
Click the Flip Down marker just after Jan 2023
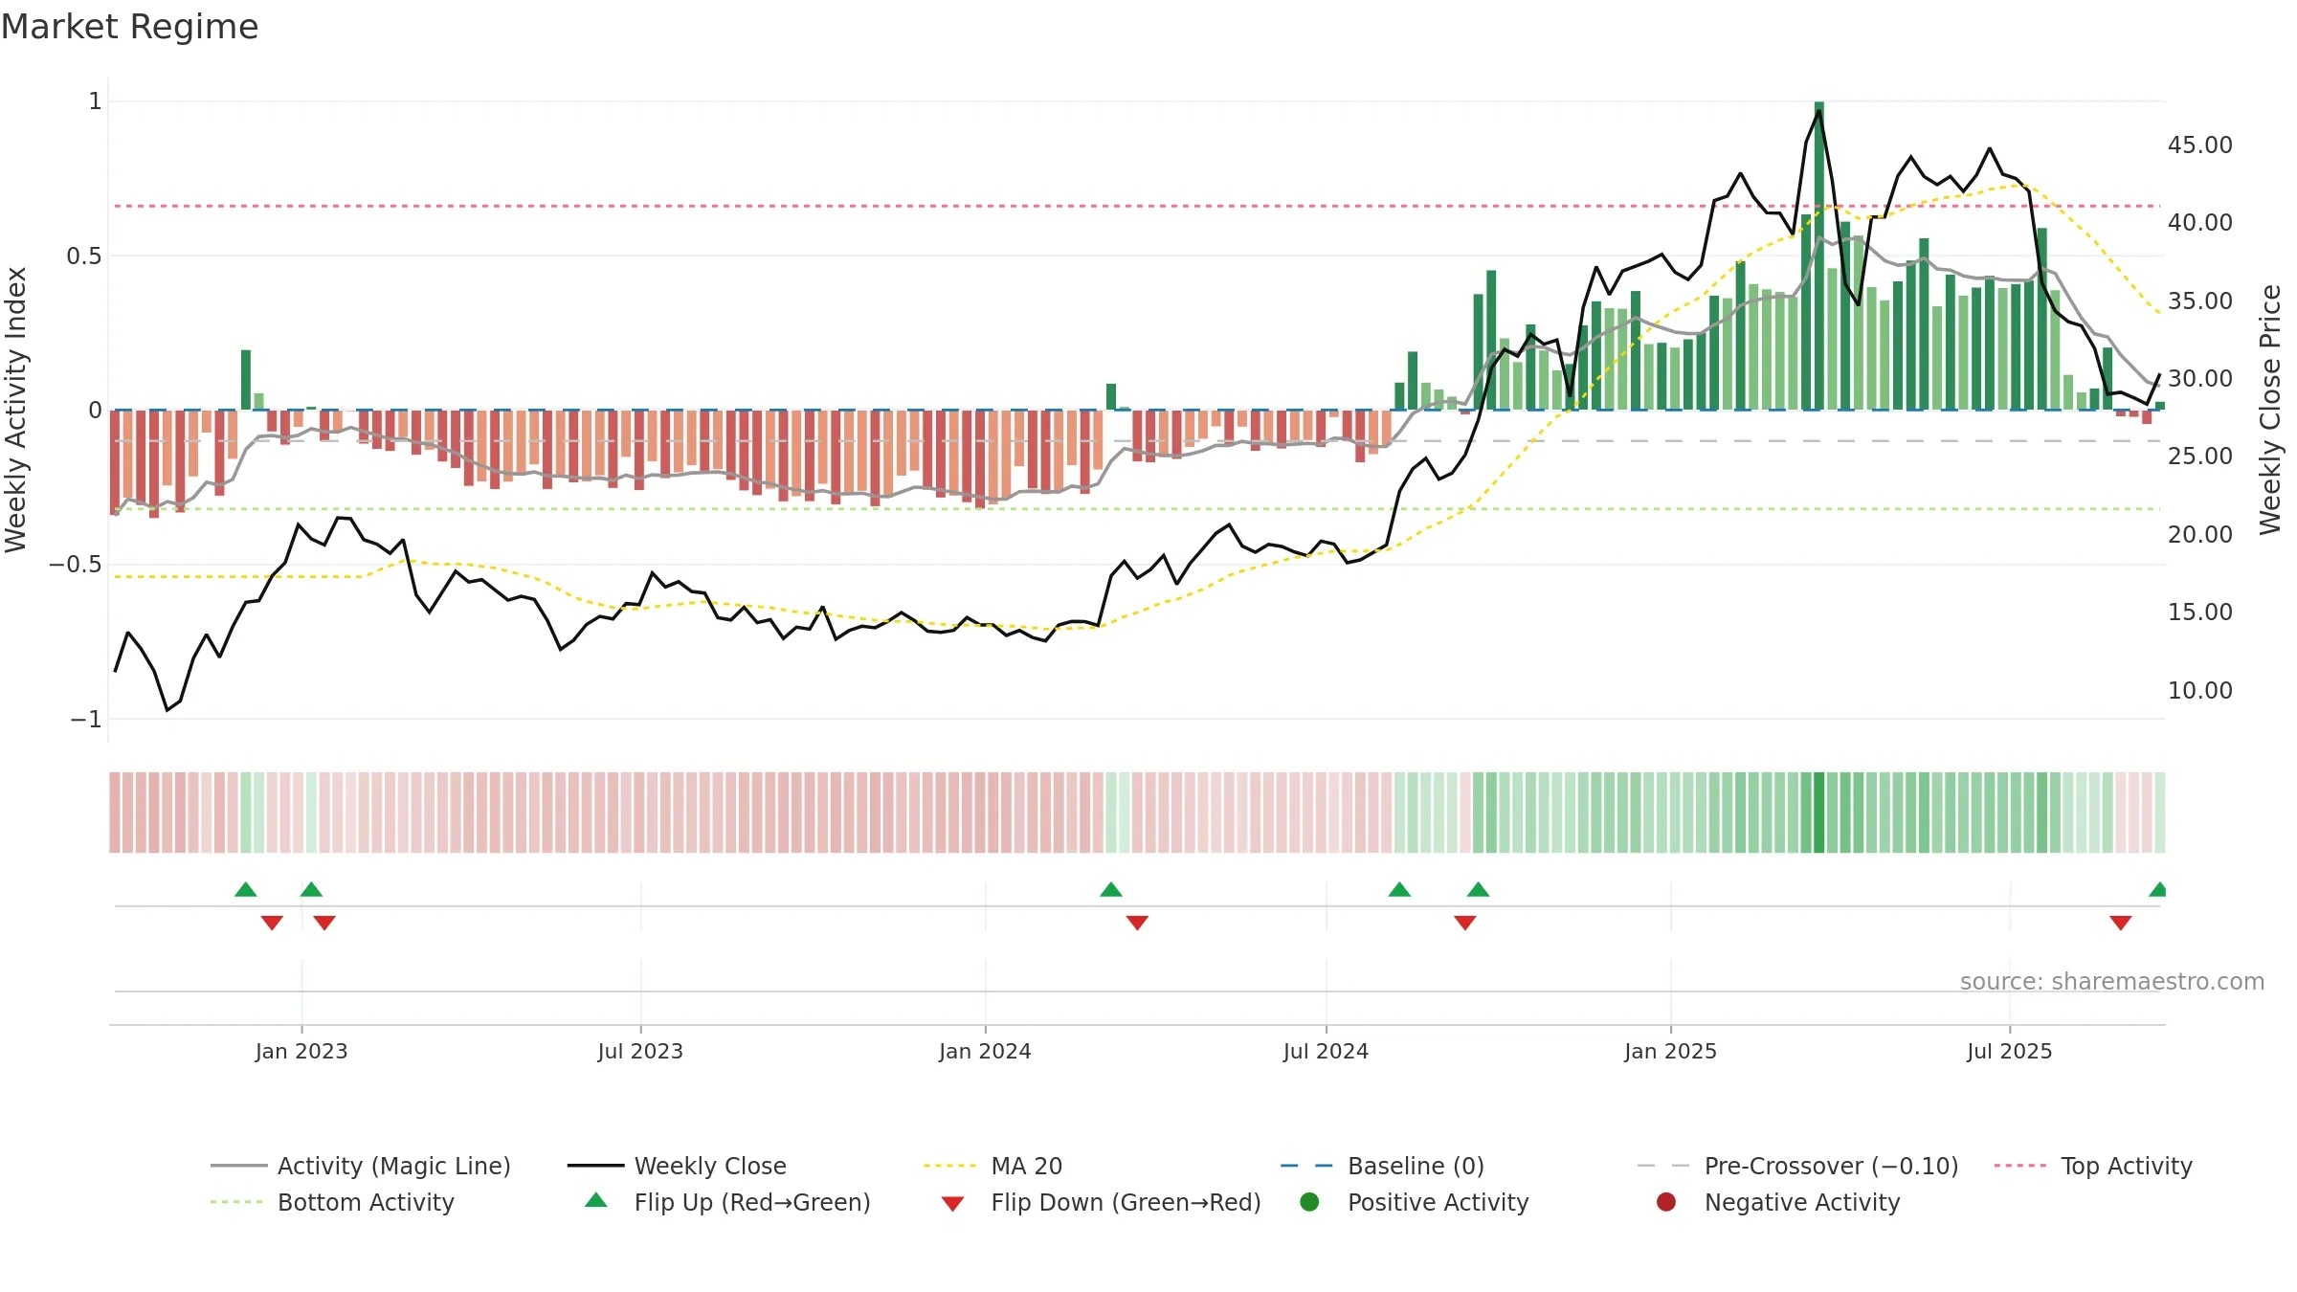click(324, 923)
